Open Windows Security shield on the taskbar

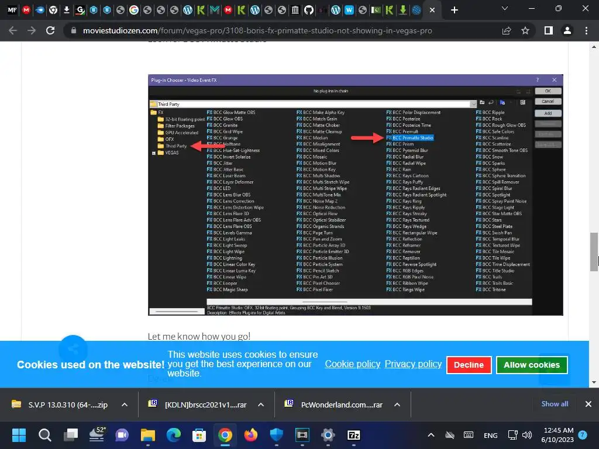(276, 435)
